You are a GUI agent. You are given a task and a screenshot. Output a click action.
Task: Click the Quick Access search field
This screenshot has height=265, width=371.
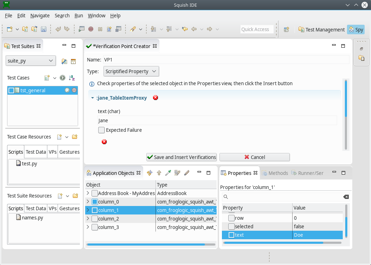(x=257, y=29)
